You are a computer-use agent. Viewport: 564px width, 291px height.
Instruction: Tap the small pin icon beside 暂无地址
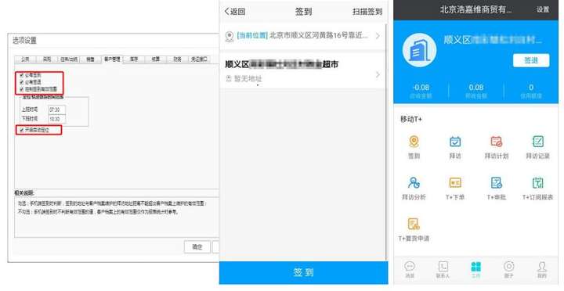coord(228,78)
